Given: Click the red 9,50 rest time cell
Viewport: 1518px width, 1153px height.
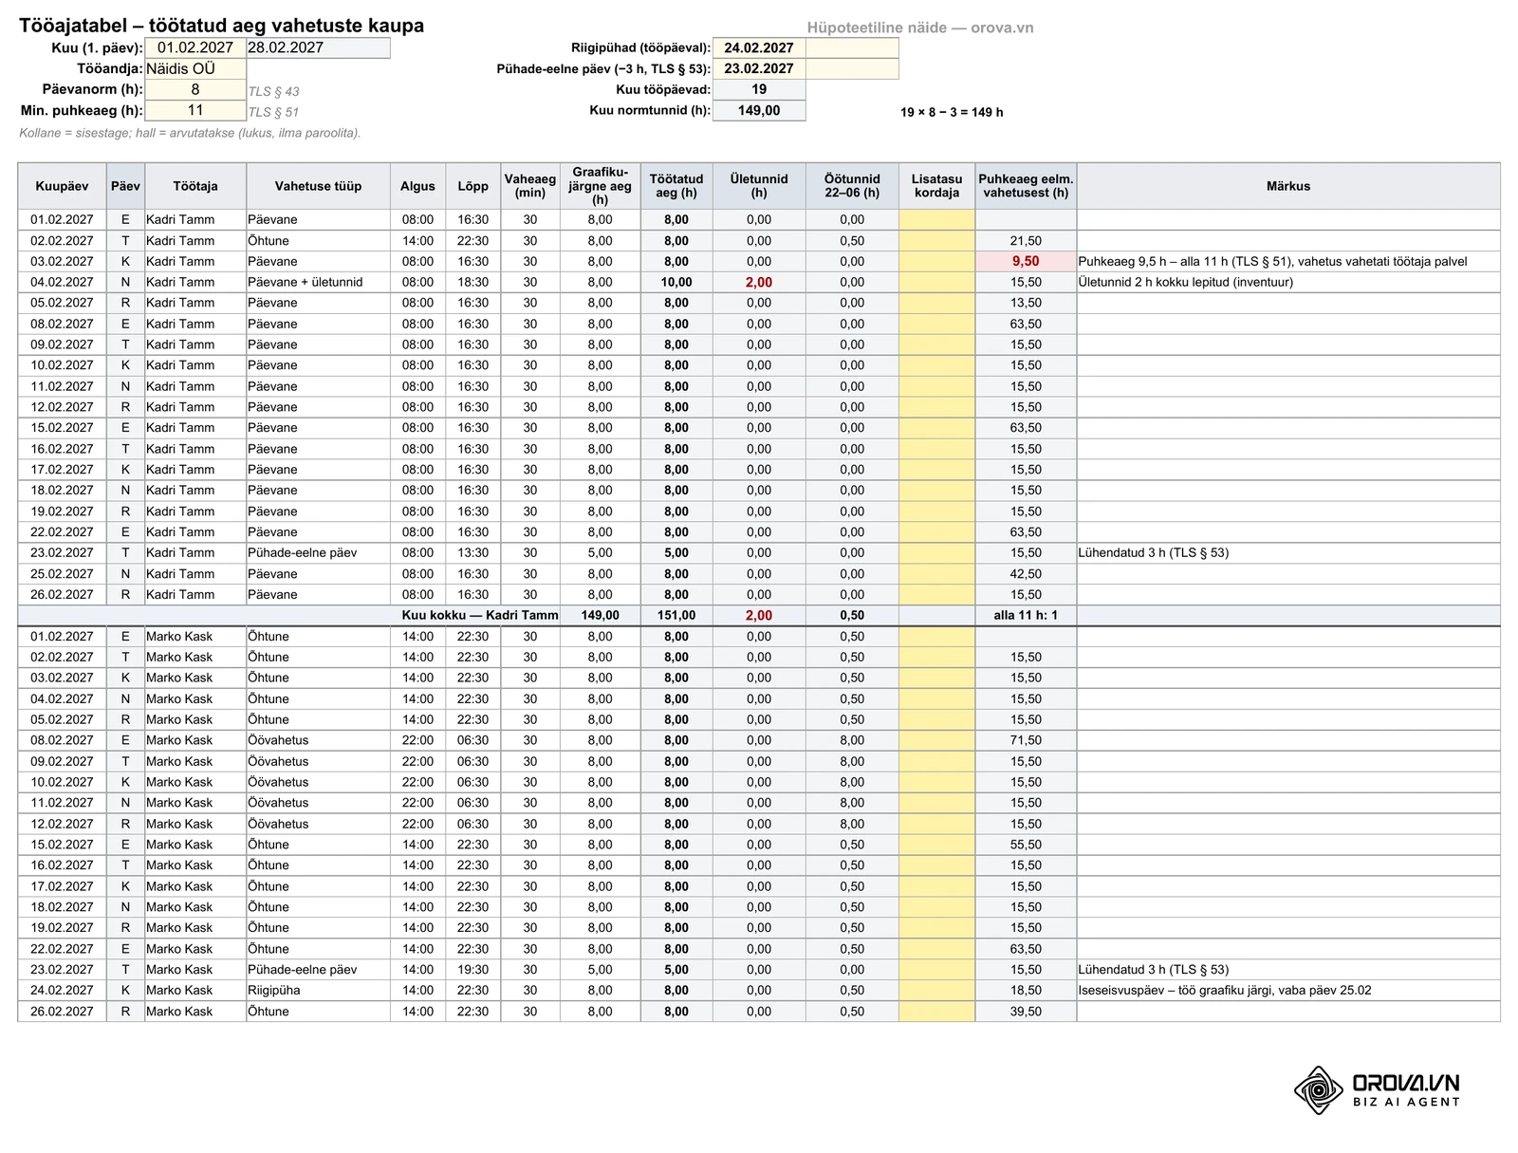Looking at the screenshot, I should point(1026,261).
